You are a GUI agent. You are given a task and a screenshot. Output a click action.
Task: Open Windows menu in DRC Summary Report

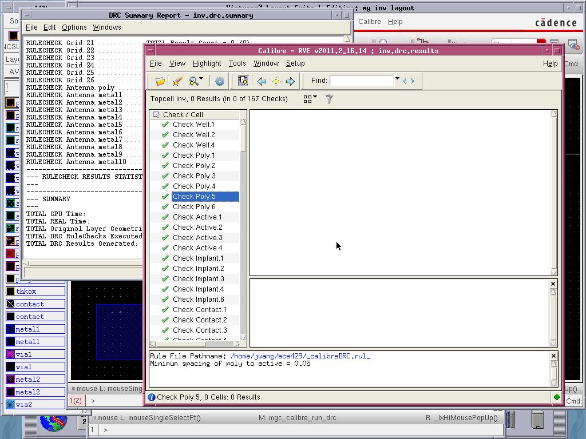pyautogui.click(x=107, y=27)
